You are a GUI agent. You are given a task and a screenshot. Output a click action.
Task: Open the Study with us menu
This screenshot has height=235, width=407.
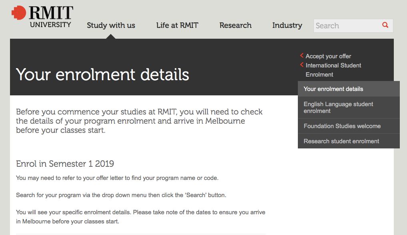coord(111,26)
